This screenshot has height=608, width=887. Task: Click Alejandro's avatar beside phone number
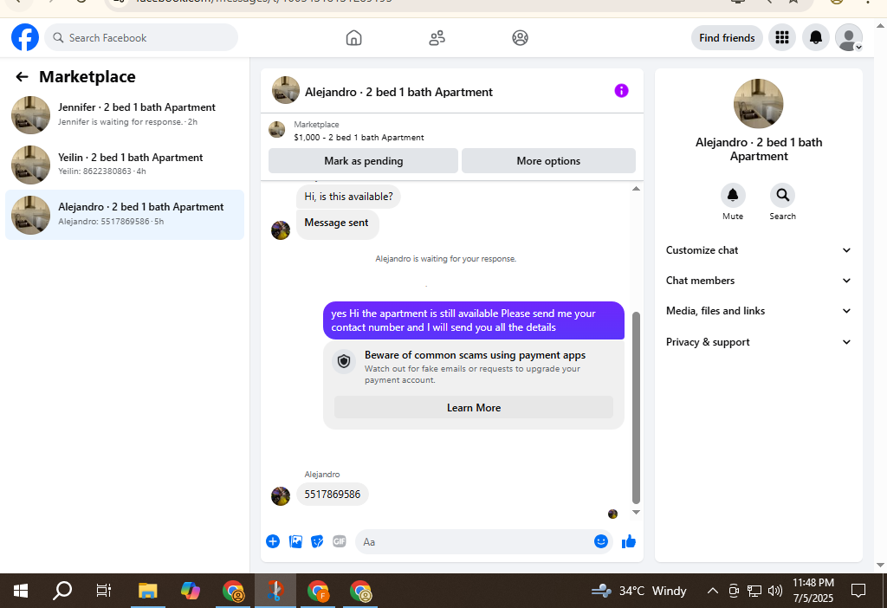click(281, 496)
